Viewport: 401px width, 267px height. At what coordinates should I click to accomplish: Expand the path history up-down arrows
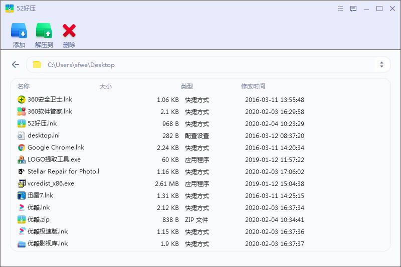[x=381, y=64]
